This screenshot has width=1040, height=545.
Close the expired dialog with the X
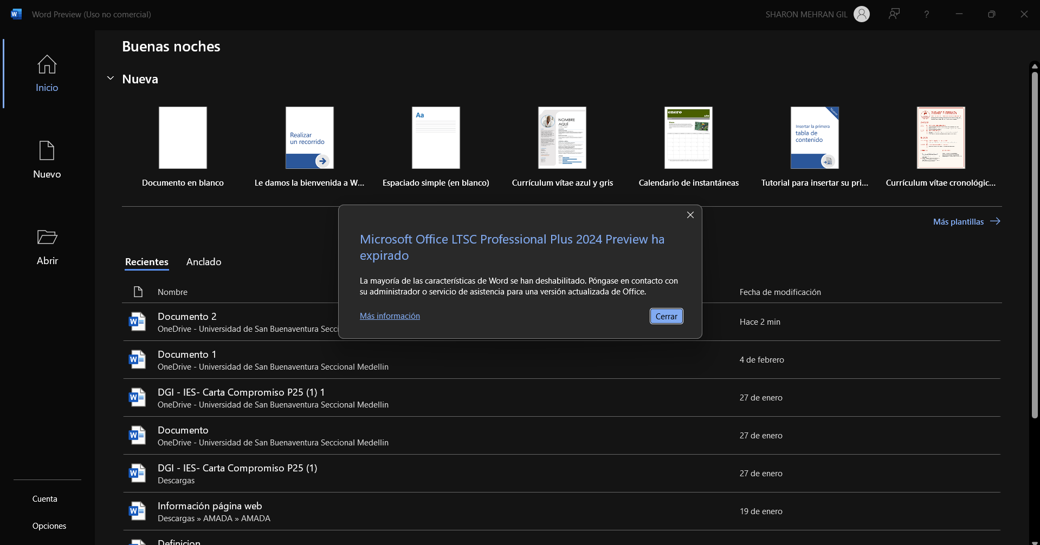(x=690, y=215)
